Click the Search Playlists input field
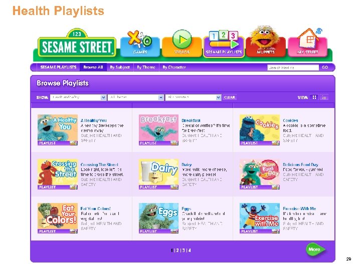This screenshot has height=270, width=361. point(293,67)
